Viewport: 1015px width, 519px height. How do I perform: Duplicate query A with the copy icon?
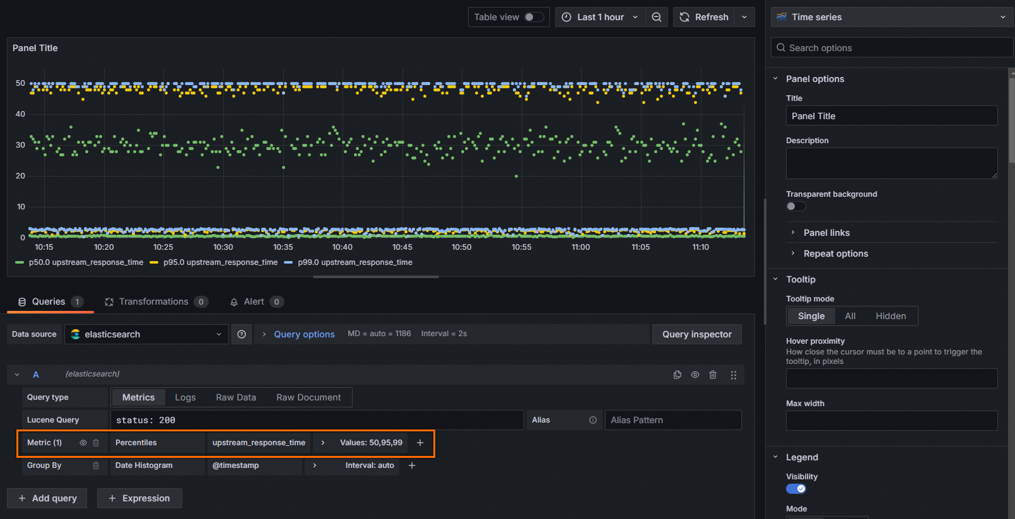point(678,375)
